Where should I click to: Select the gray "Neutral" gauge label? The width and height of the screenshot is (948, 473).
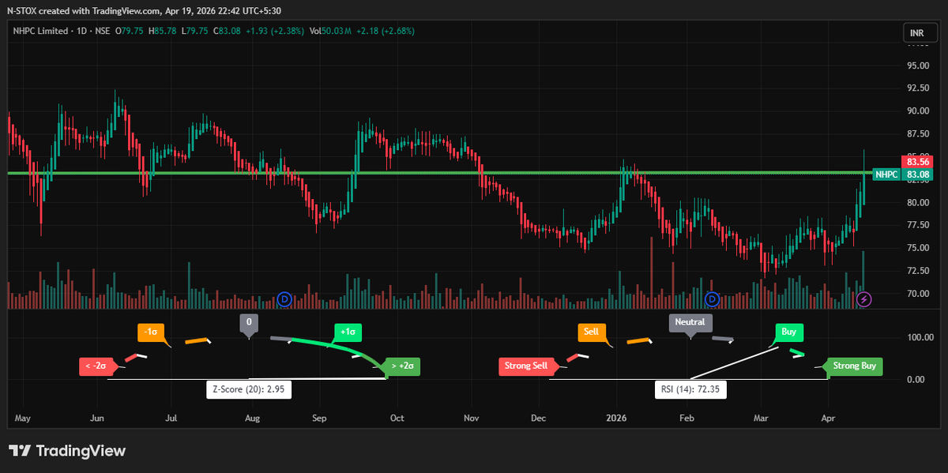690,322
